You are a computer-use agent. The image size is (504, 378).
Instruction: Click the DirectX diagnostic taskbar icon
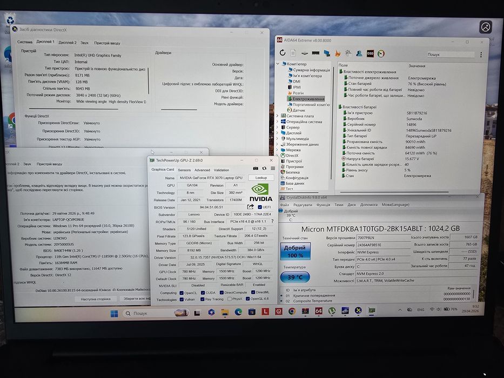358,310
